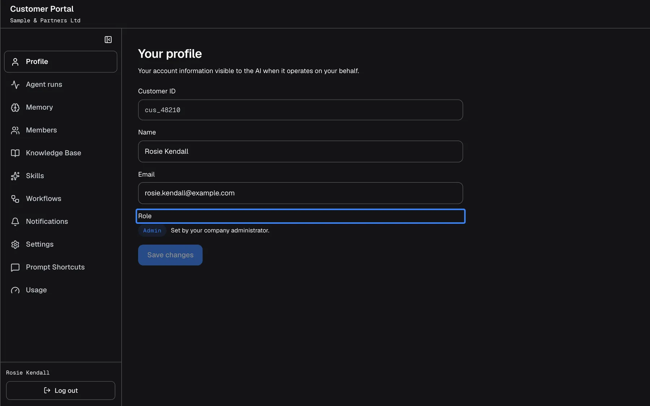Click the log out arrow icon

point(47,390)
